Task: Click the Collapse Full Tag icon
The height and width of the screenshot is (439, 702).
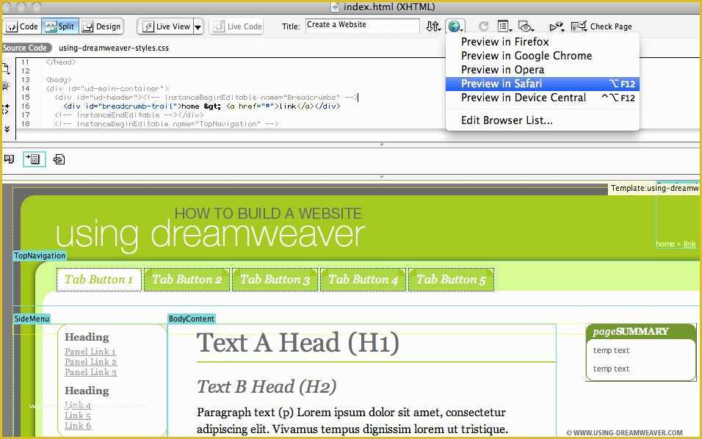Action: 5,109
